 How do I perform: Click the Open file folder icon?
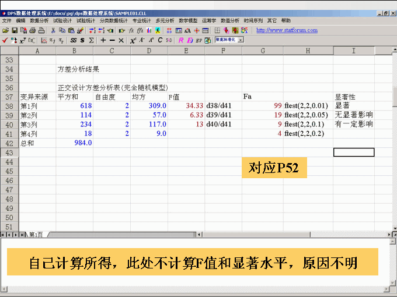coord(6,30)
